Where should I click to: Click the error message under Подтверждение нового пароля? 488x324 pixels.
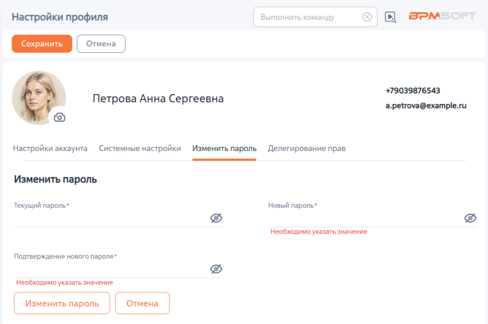(x=64, y=283)
